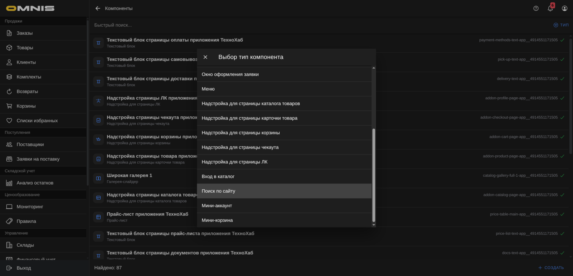This screenshot has height=276, width=573.
Task: Click the Анализ остатков chart icon
Action: coord(9,183)
